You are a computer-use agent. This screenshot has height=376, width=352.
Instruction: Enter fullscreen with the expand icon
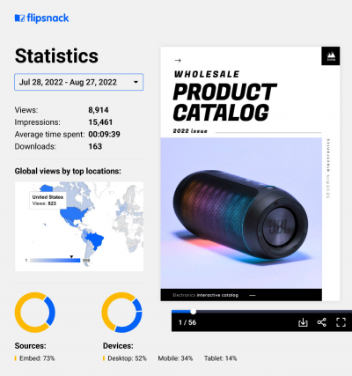(x=341, y=322)
